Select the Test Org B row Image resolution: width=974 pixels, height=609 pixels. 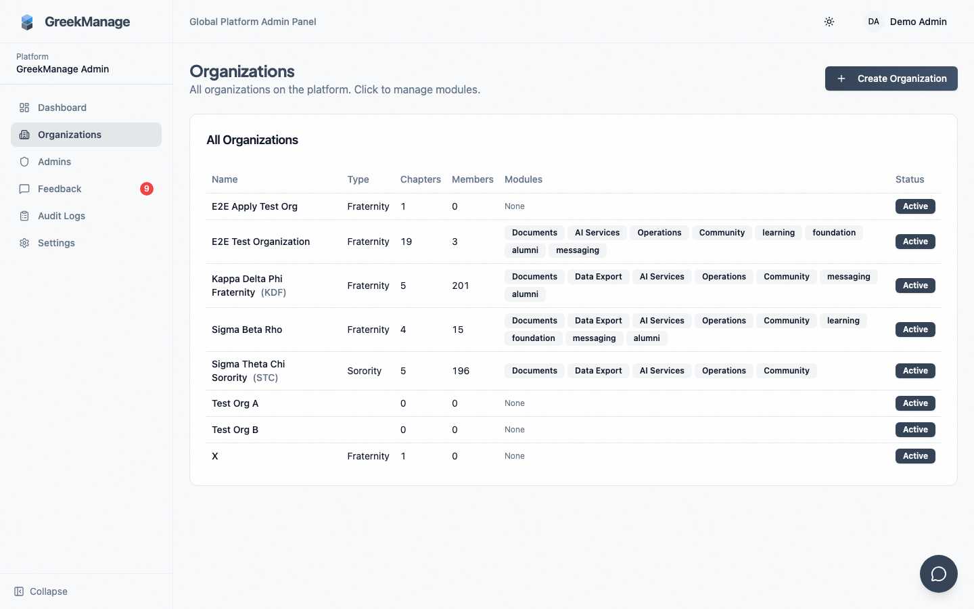pos(574,430)
